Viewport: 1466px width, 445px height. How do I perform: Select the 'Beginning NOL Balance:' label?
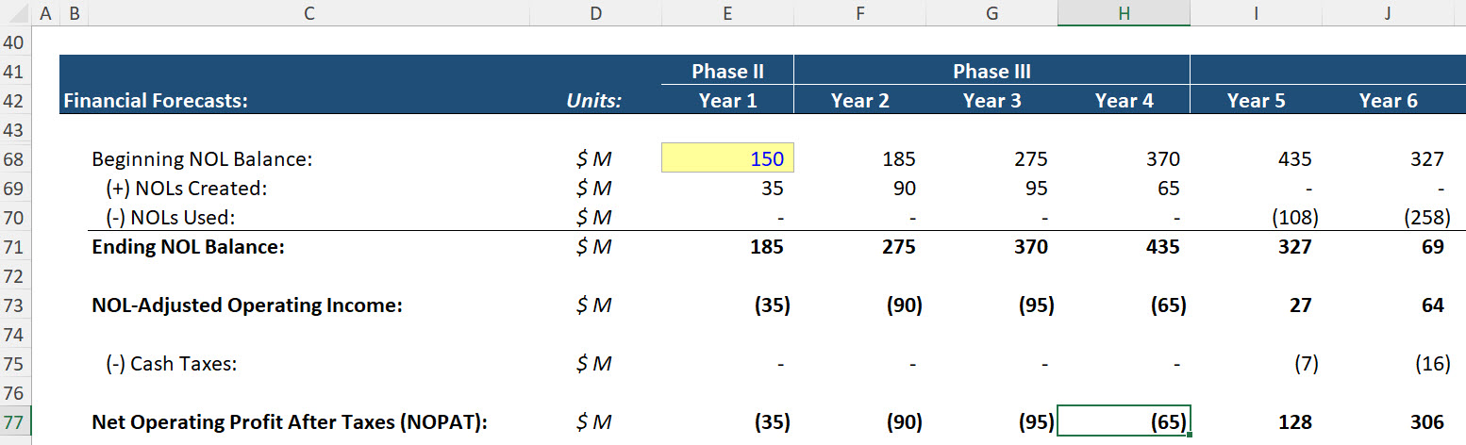pos(201,159)
